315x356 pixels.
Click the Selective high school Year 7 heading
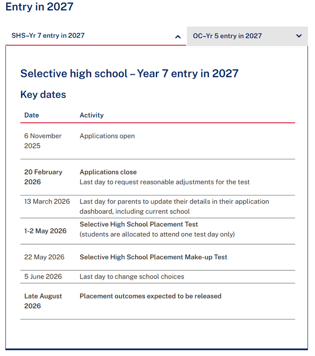(x=129, y=74)
